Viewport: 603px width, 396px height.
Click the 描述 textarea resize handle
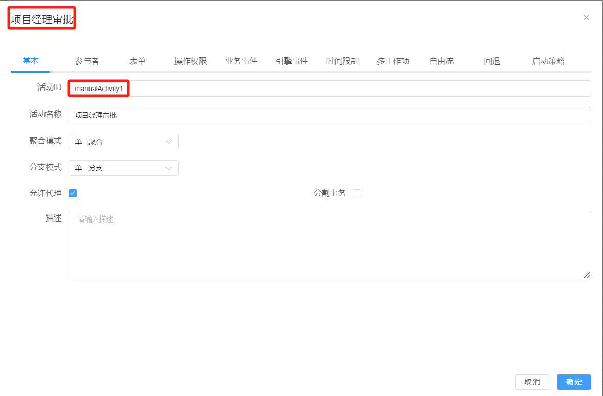[587, 275]
